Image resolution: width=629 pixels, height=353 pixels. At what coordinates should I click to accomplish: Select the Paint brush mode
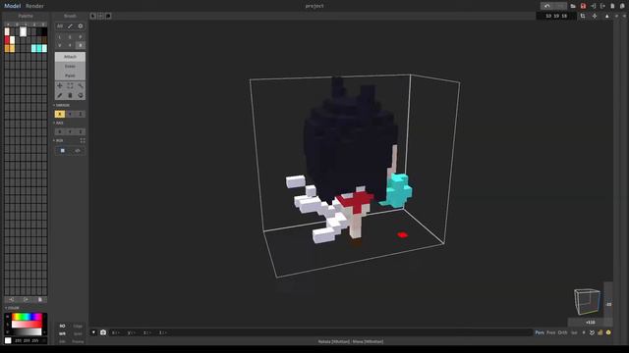70,76
